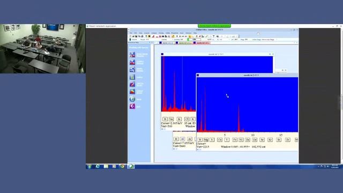The width and height of the screenshot is (343, 193).
Task: Click the globe icon in the sidebar
Action: pyautogui.click(x=132, y=99)
